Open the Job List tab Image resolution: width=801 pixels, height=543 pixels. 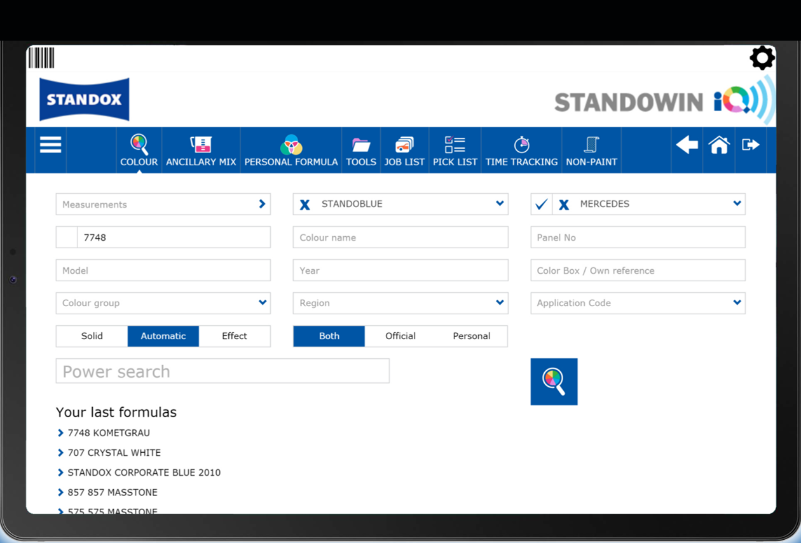pos(404,151)
